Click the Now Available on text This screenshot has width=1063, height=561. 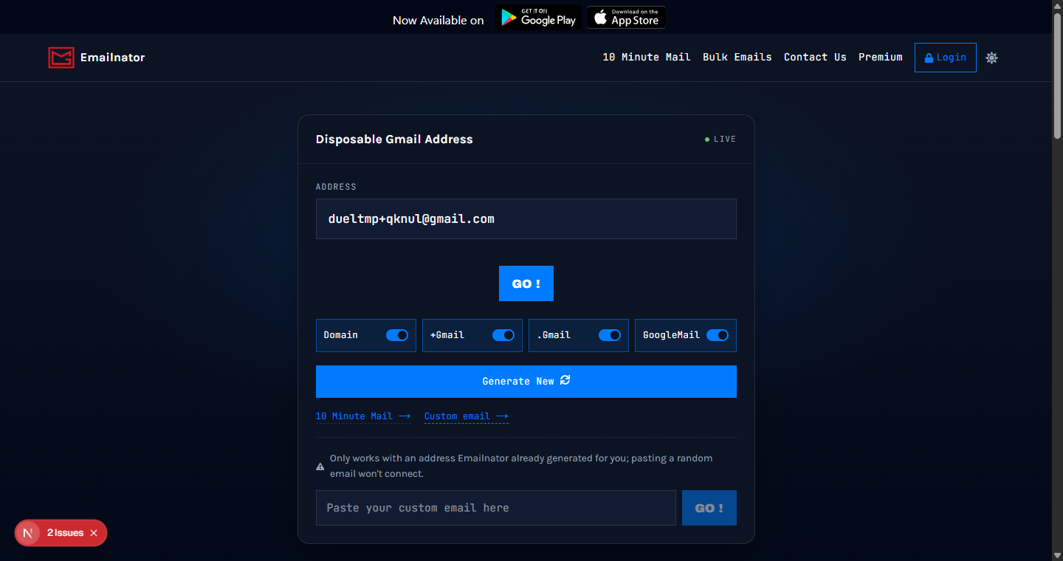point(438,20)
